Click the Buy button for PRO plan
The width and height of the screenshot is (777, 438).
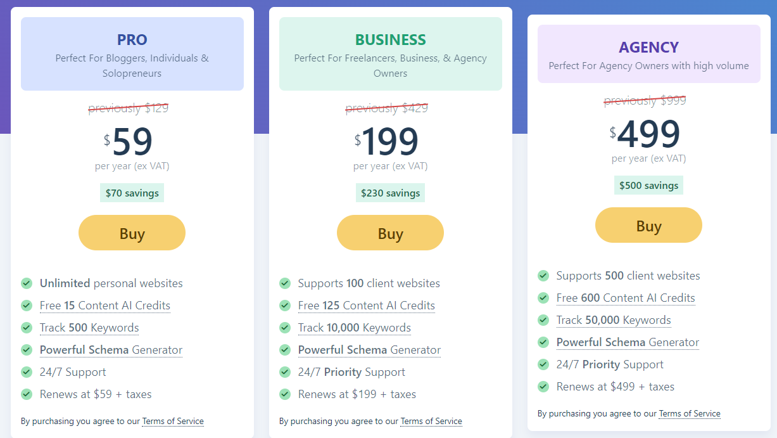pyautogui.click(x=132, y=233)
